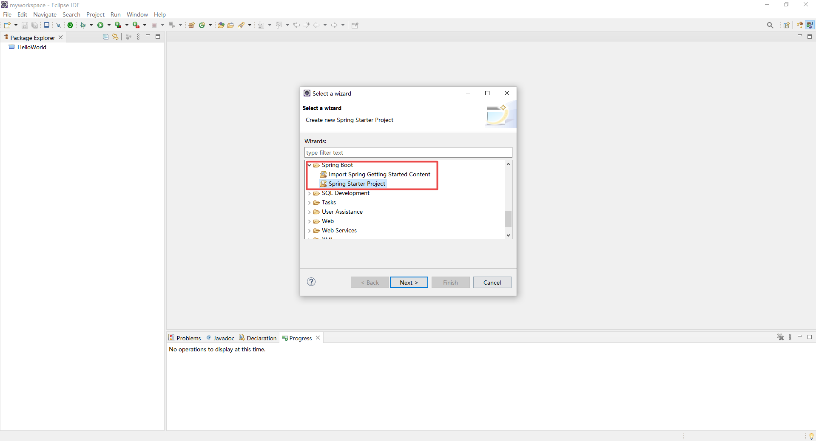Expand the SQL Development folder
Image resolution: width=816 pixels, height=441 pixels.
tap(310, 193)
